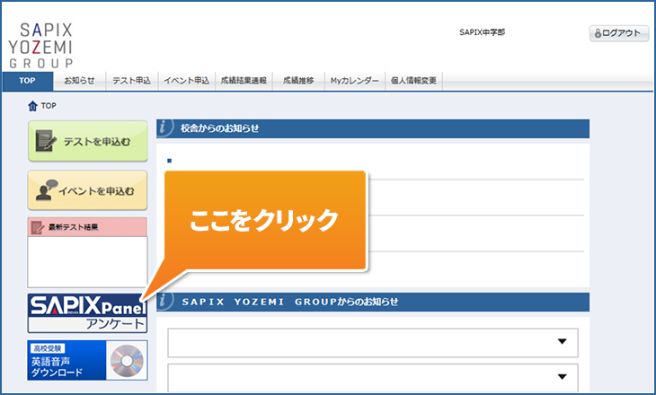
Task: Click the blue bullet under 校舎からのお知らせ
Action: pyautogui.click(x=170, y=161)
